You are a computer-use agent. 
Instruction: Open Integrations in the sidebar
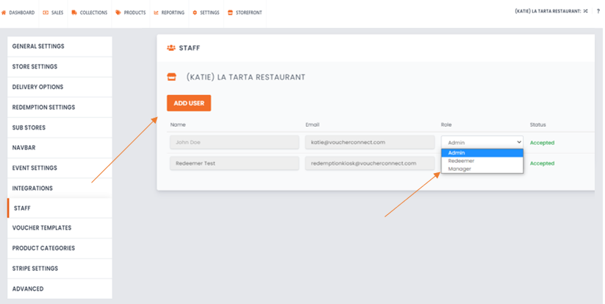click(32, 188)
